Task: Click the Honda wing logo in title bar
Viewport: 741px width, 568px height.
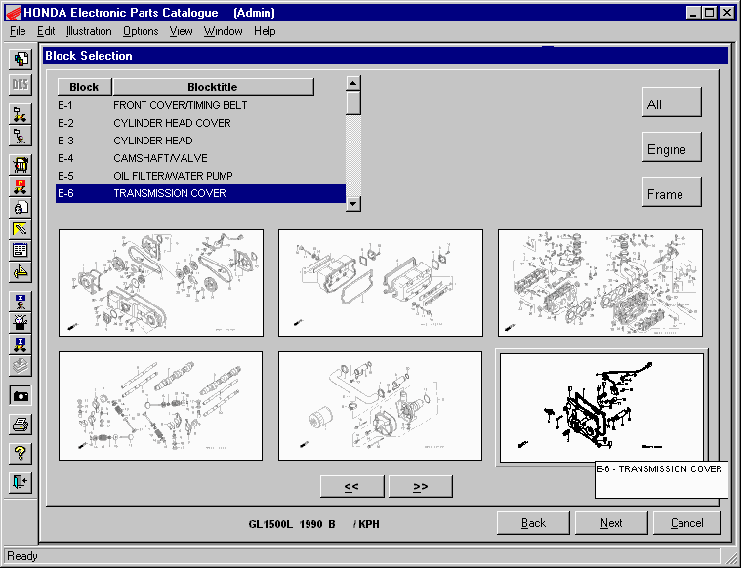Action: (14, 13)
